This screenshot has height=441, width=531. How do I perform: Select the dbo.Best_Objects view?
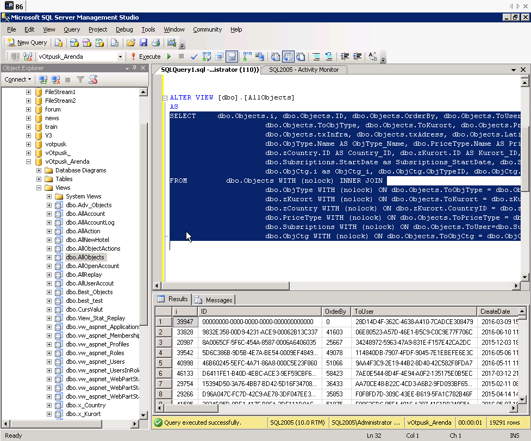coord(89,292)
